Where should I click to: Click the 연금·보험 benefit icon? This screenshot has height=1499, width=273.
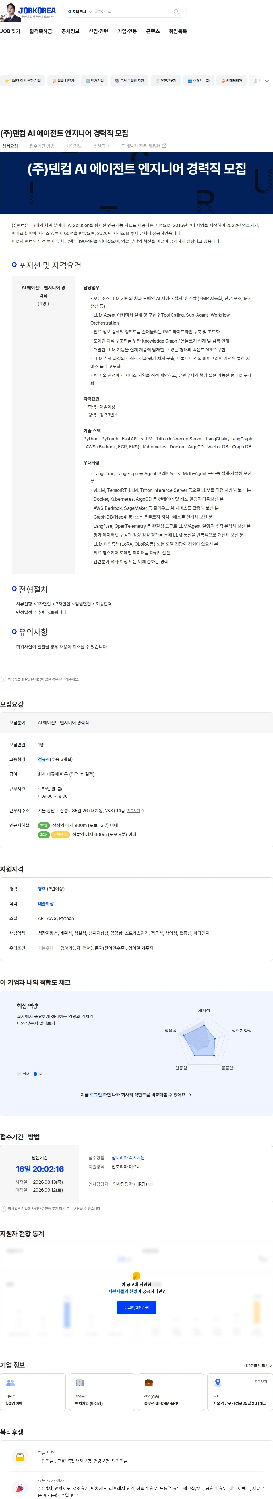pos(20,1457)
